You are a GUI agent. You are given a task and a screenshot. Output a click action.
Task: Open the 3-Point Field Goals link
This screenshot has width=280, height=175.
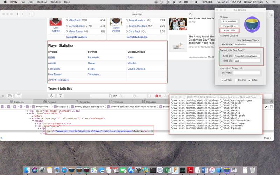58,80
